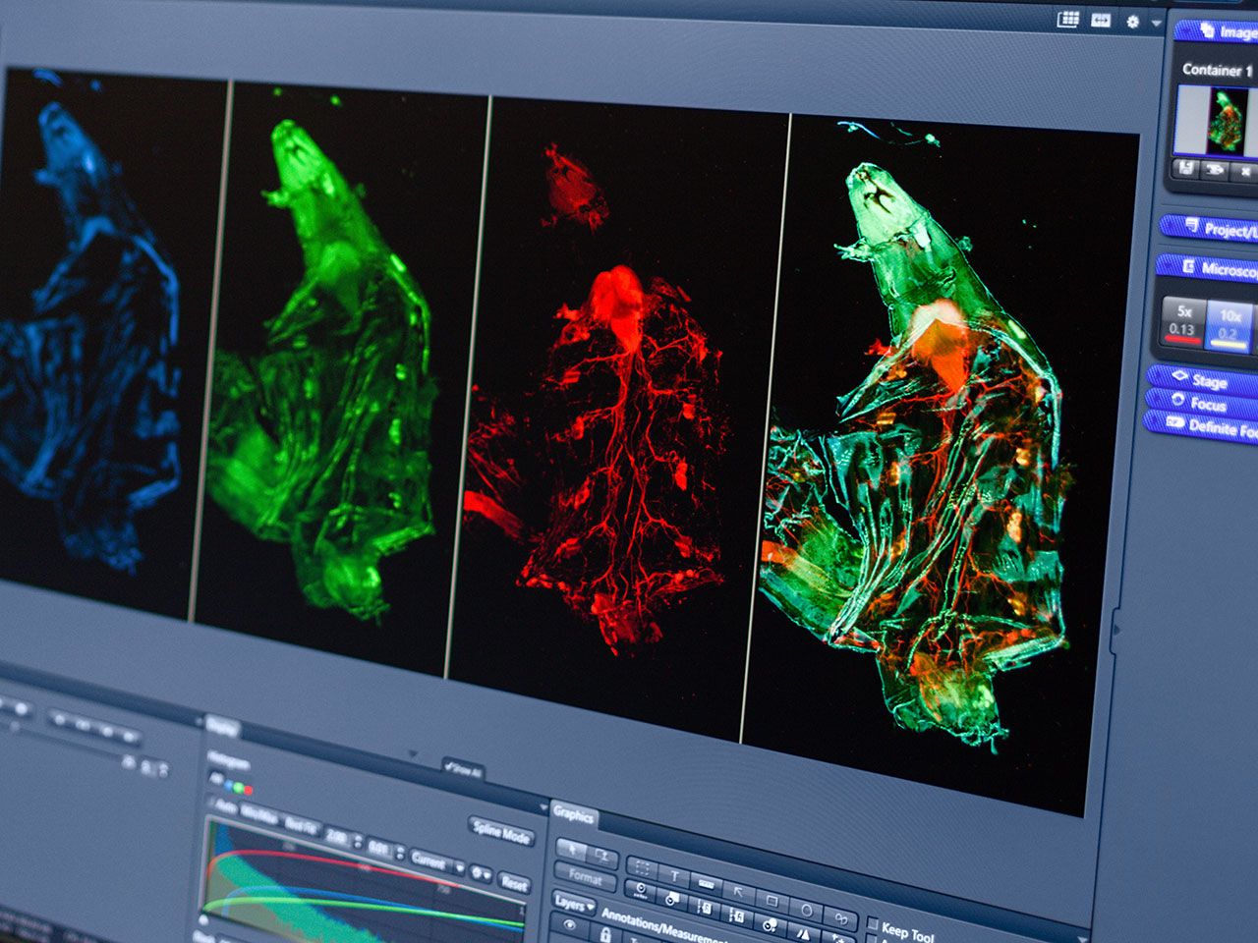Select All channels in histogram
The image size is (1258, 943).
[216, 778]
